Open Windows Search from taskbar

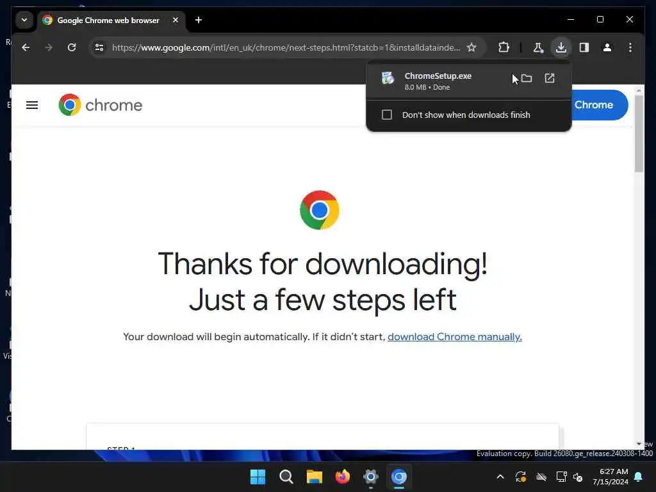[286, 477]
